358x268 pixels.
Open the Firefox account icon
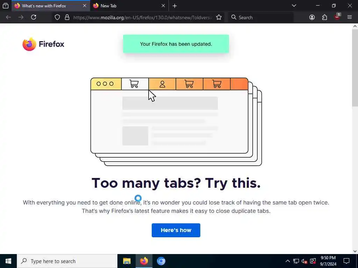pyautogui.click(x=312, y=17)
